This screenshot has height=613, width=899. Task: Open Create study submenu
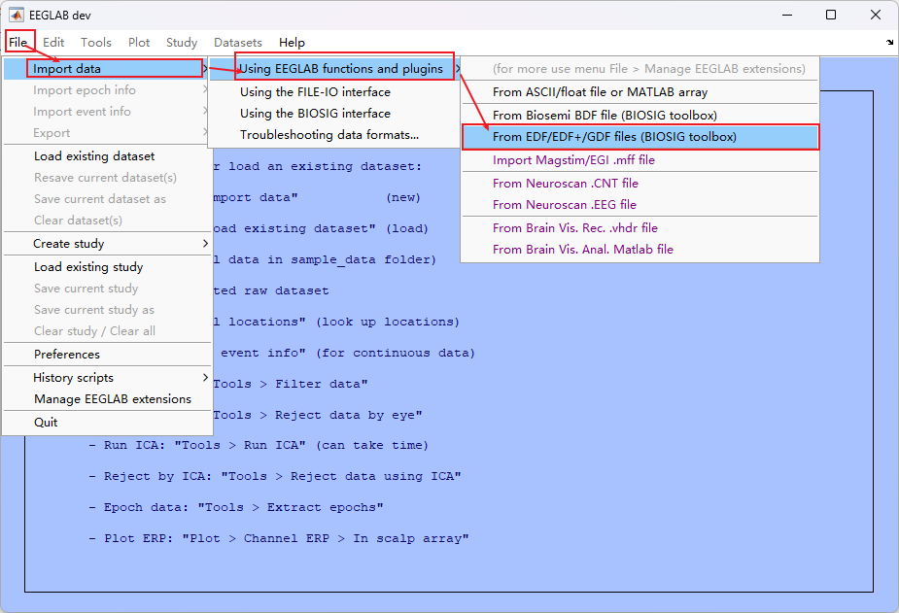(107, 244)
